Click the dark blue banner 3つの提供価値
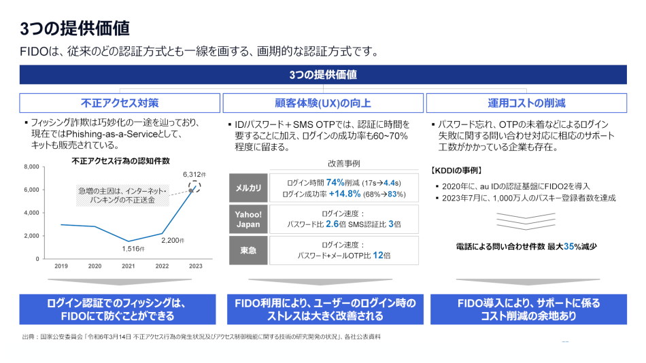This screenshot has height=363, width=646. pos(323,75)
